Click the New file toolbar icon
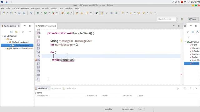200x112 pixels. point(4,13)
